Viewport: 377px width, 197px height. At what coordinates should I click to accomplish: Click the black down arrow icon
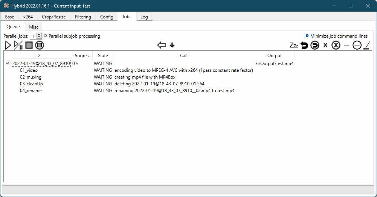[x=172, y=45]
